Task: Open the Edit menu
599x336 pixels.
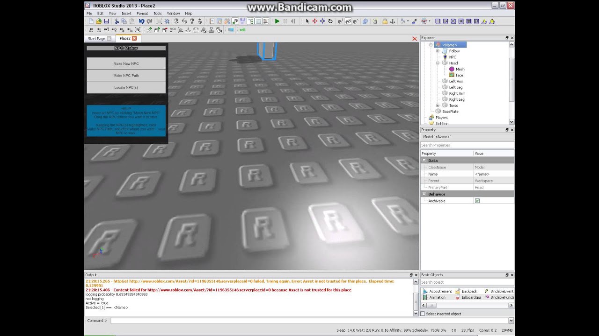Action: click(100, 14)
